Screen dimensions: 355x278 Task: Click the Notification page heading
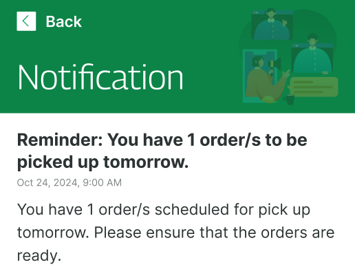[x=100, y=77]
